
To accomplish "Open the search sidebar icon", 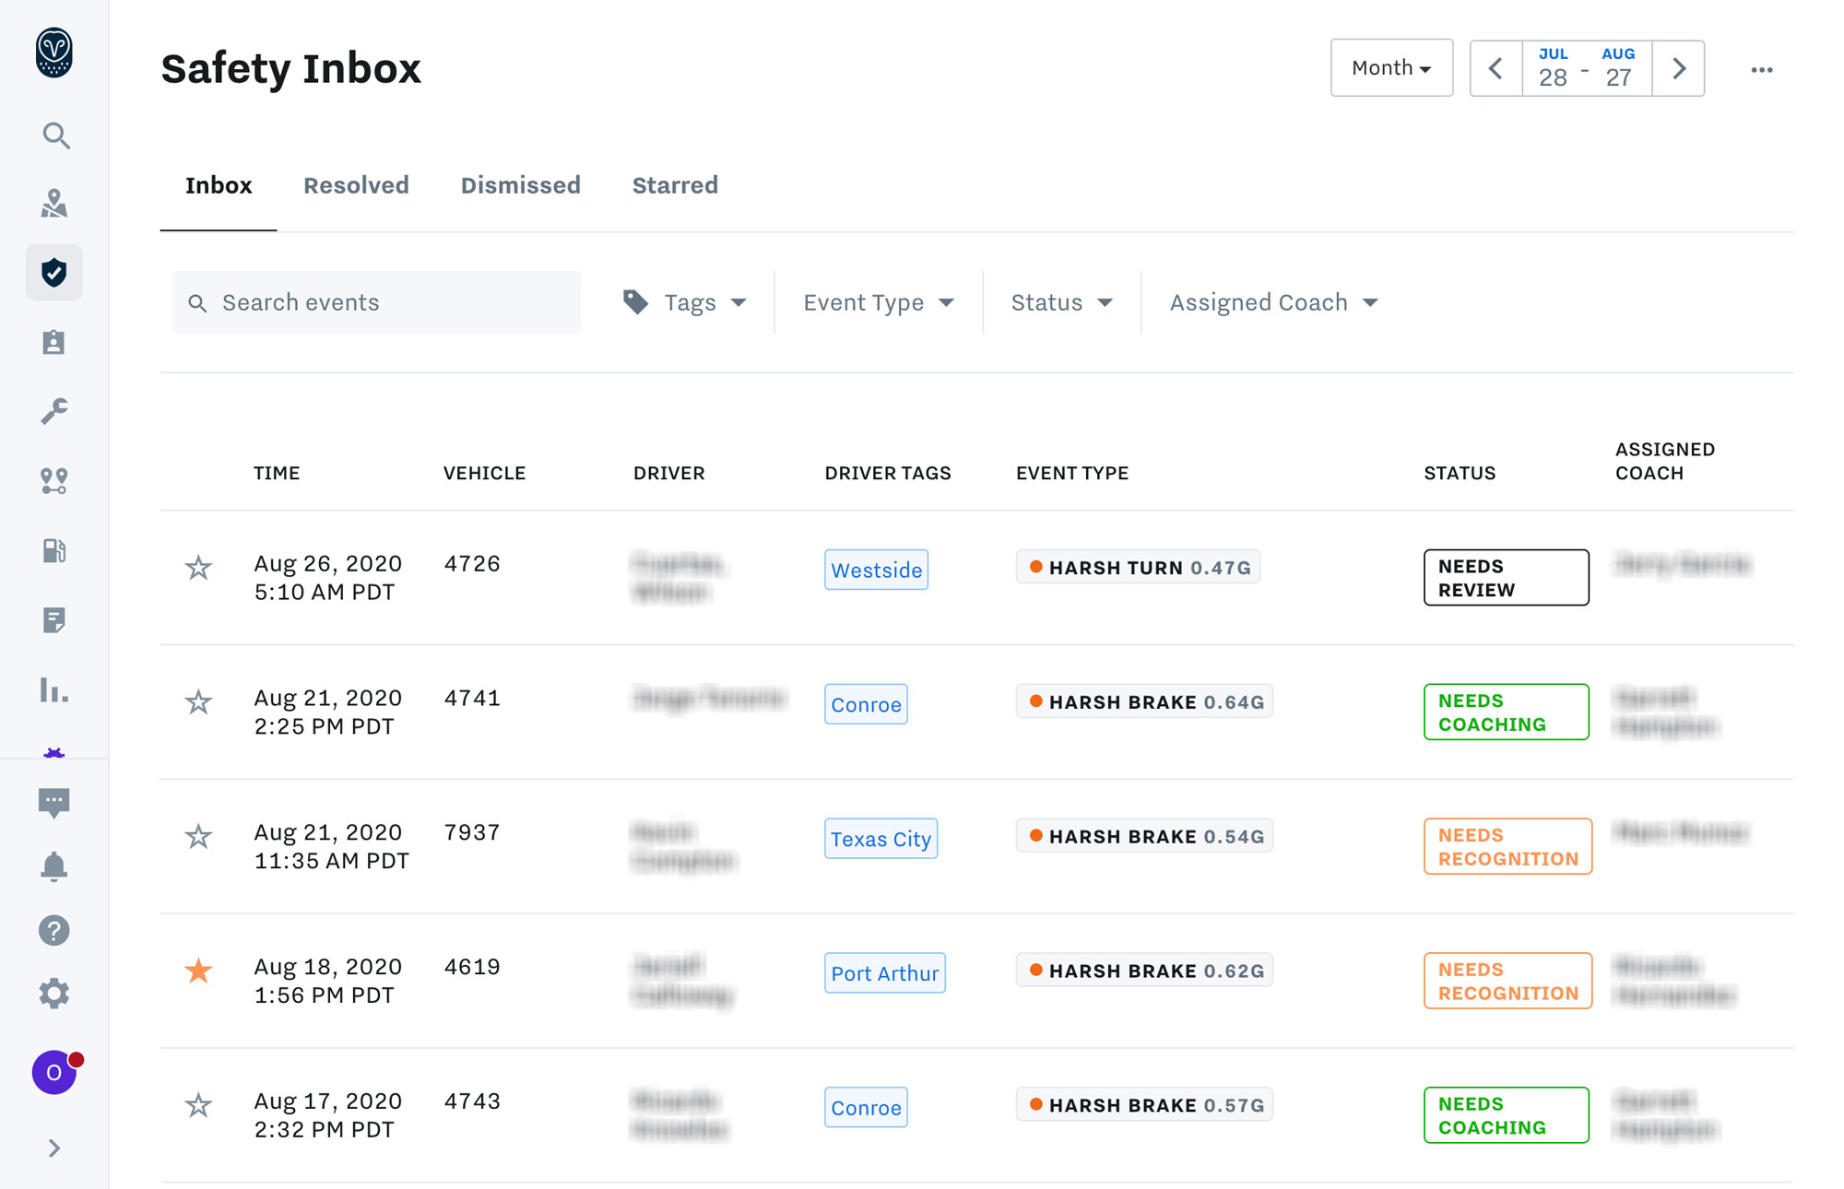I will 55,135.
